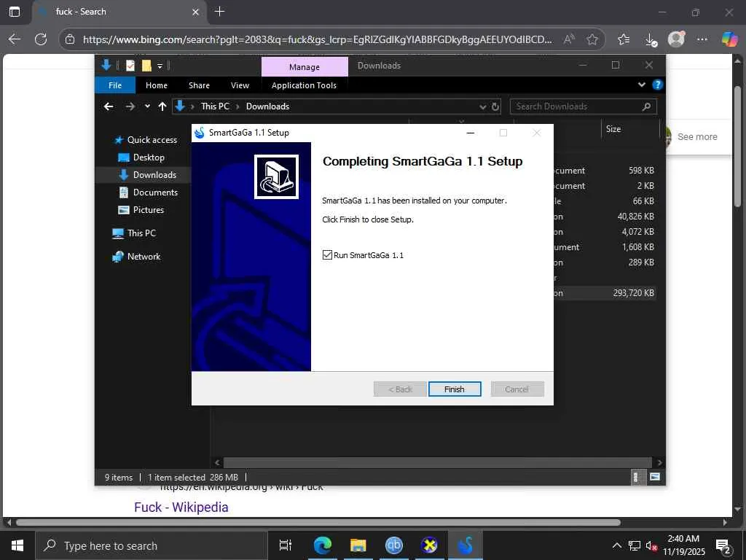Expand the address bar history dropdown
Viewport: 746px width, 560px height.
[482, 106]
